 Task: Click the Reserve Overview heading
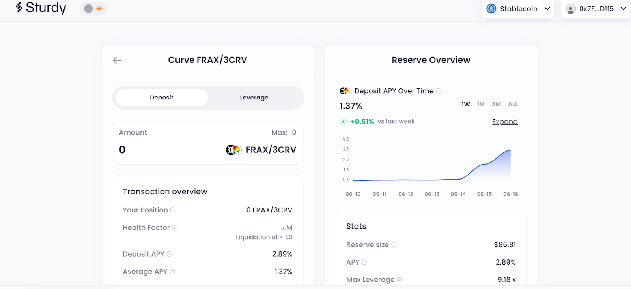click(x=431, y=60)
